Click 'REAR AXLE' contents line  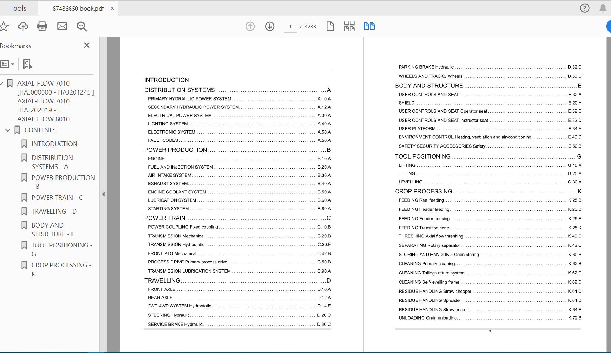click(239, 298)
